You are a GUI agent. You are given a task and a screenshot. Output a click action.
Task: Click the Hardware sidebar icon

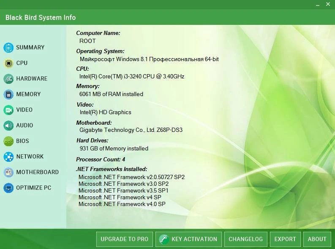click(8, 79)
